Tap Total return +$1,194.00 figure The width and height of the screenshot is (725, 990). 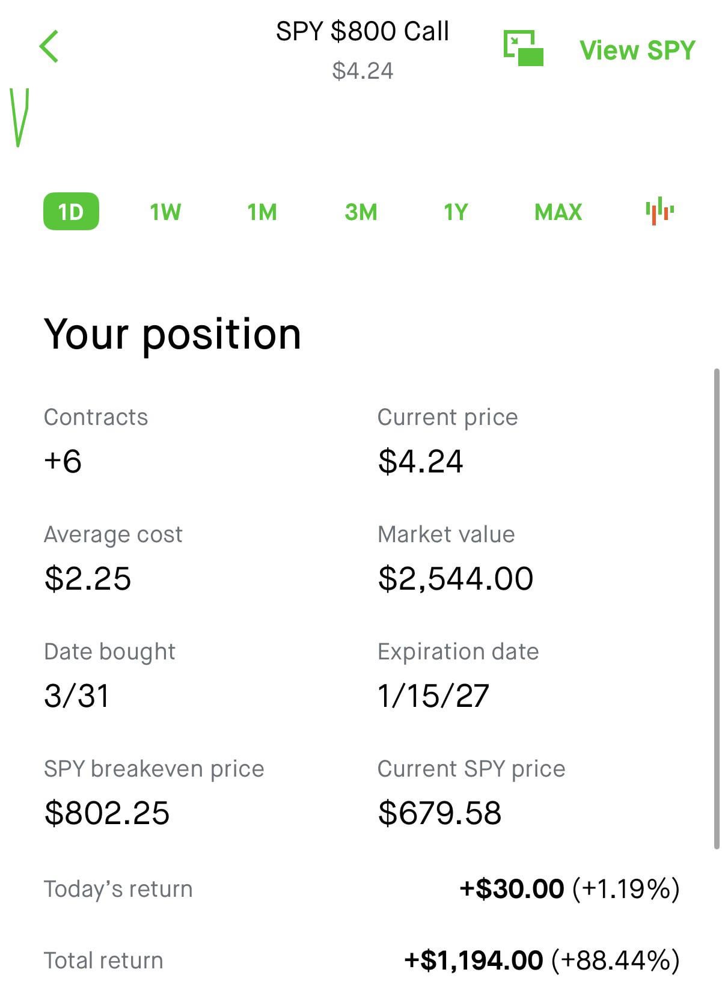[x=474, y=960]
